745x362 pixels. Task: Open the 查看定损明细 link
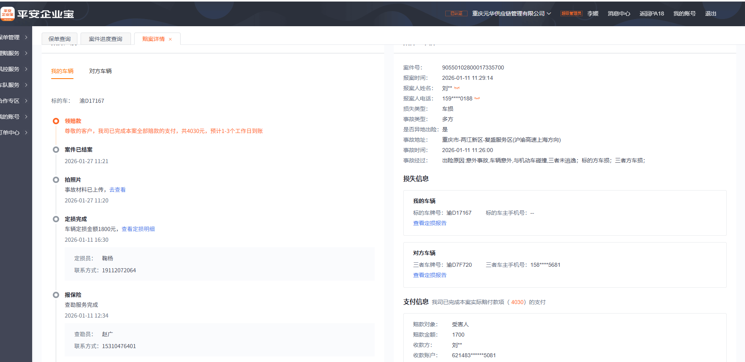(x=138, y=229)
